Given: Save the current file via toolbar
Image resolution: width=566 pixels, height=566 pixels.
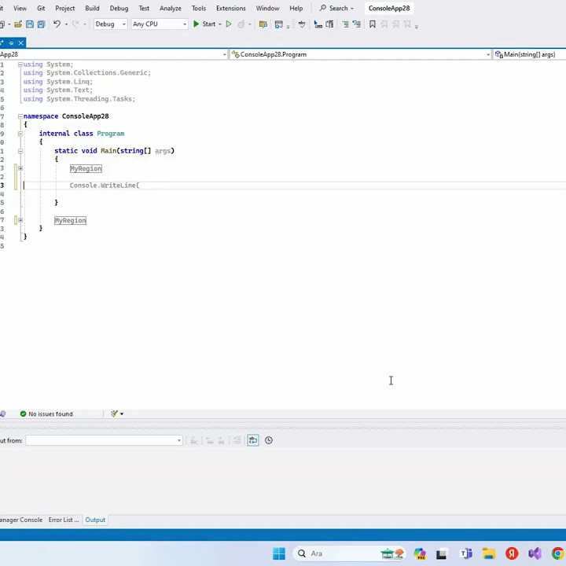Looking at the screenshot, I should [30, 24].
